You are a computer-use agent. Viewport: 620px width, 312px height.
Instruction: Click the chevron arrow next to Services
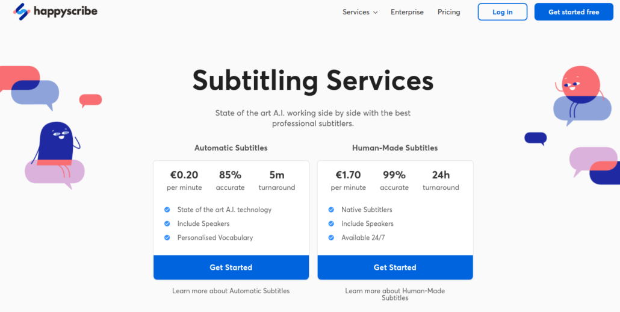point(375,12)
